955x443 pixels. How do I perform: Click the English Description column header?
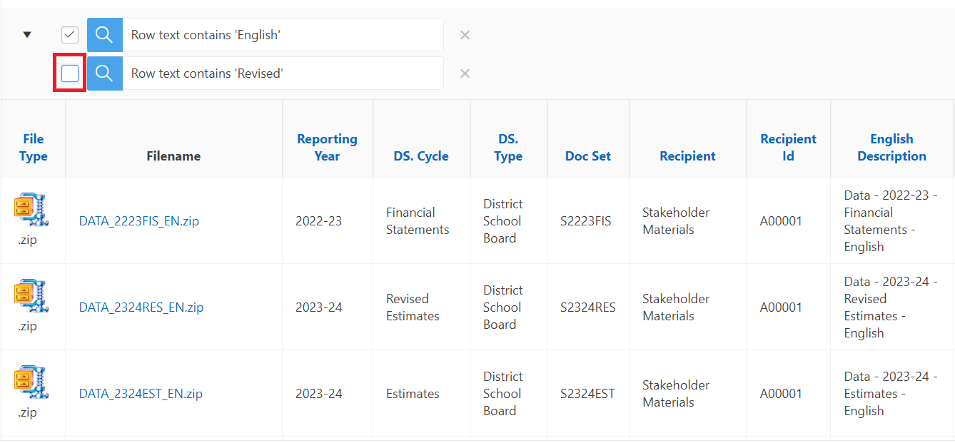coord(891,148)
